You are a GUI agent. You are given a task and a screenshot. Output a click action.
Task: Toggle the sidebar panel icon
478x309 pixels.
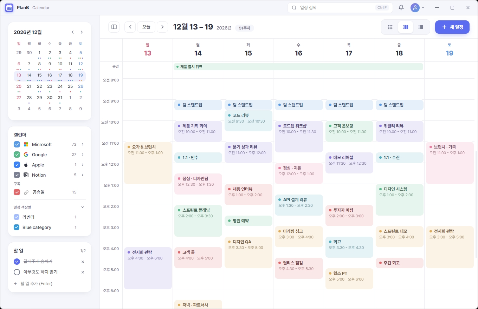[x=114, y=27]
